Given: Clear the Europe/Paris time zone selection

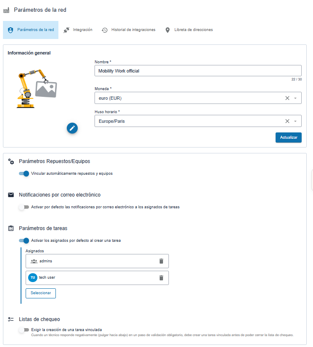Looking at the screenshot, I should [x=287, y=121].
